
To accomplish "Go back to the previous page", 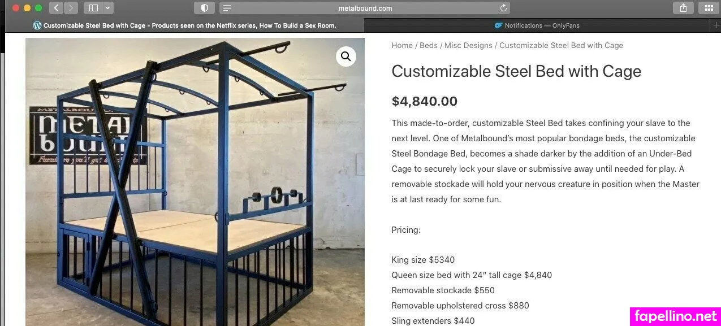I will [x=56, y=8].
